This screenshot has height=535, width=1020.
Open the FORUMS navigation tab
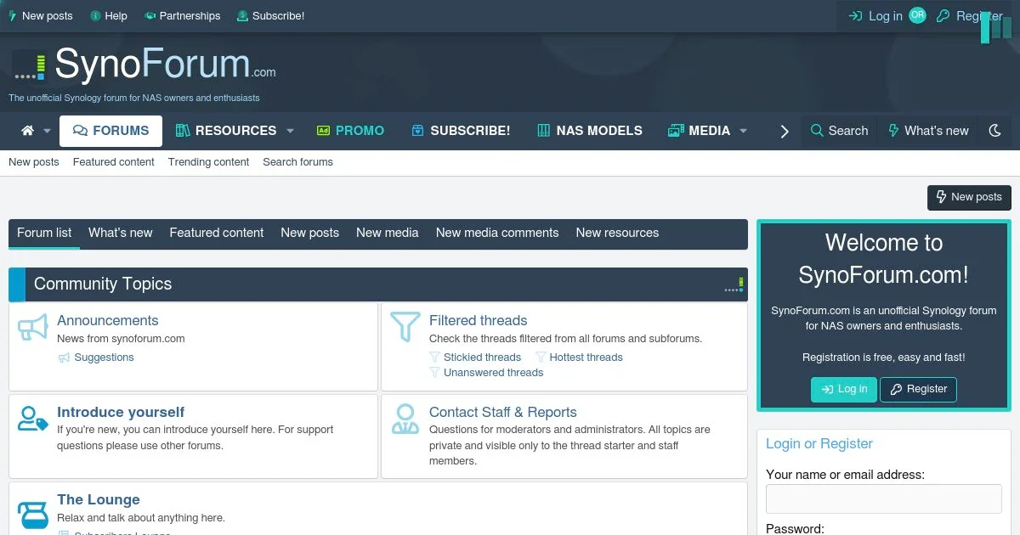click(x=110, y=131)
